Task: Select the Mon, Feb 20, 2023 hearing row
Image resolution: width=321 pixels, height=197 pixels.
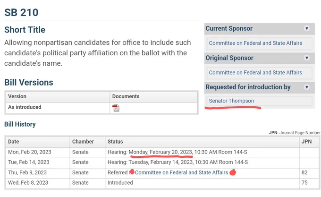Action: tap(162, 153)
